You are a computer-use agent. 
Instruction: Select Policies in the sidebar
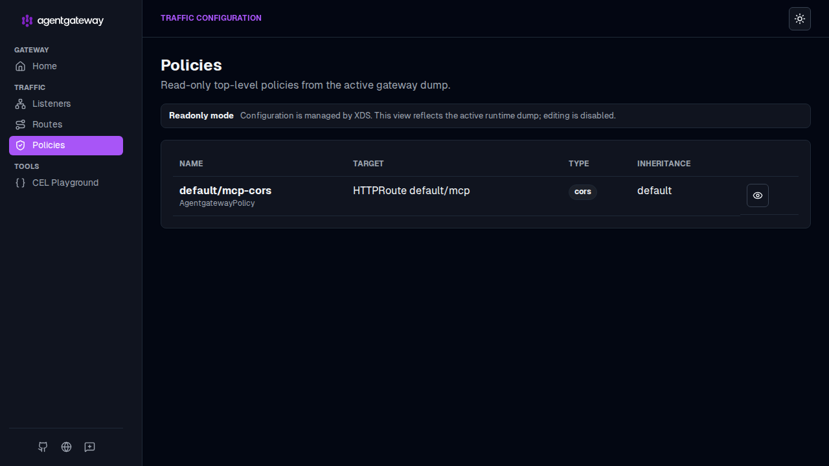pyautogui.click(x=66, y=146)
